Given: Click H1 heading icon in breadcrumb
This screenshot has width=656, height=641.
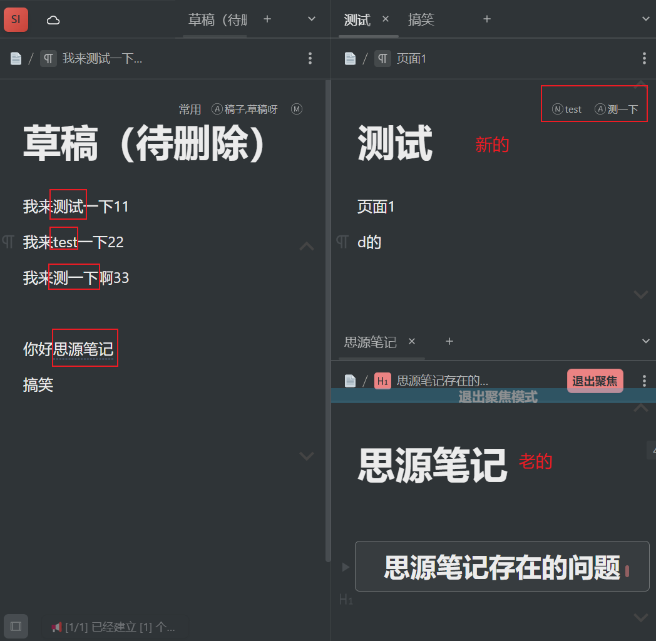Looking at the screenshot, I should click(x=382, y=381).
